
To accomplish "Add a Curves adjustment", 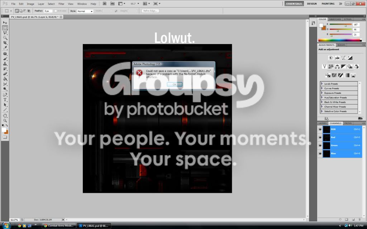I will 343,58.
